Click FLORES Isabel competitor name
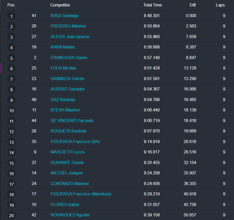The height and width of the screenshot is (220, 234). point(65,204)
